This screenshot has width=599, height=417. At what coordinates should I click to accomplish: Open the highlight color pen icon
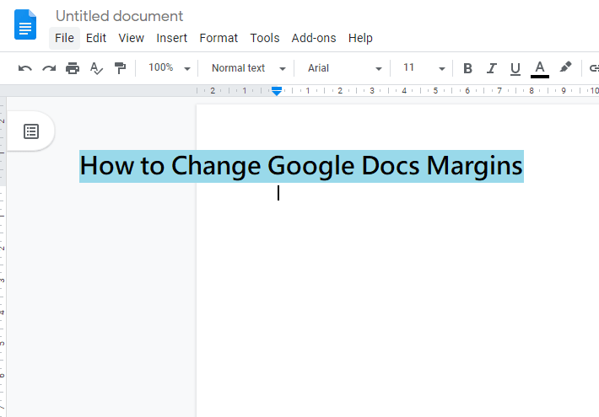565,67
